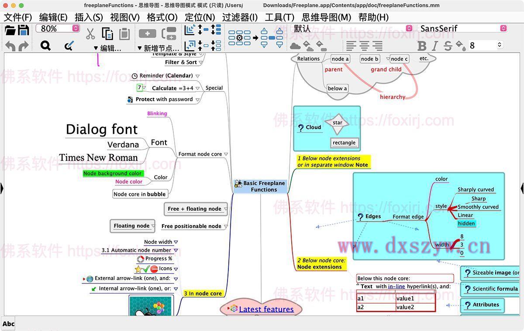Click the node background color bucket icon
524x331 pixels.
321,45
